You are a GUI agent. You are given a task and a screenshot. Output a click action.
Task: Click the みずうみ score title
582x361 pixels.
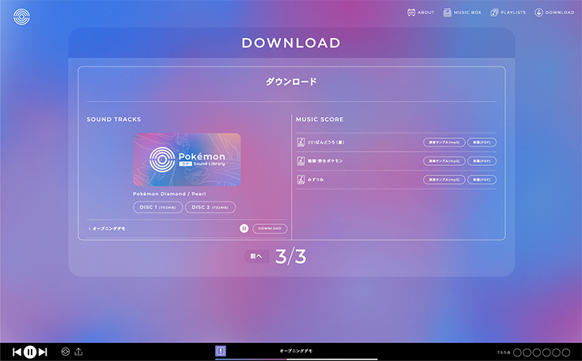tap(316, 179)
